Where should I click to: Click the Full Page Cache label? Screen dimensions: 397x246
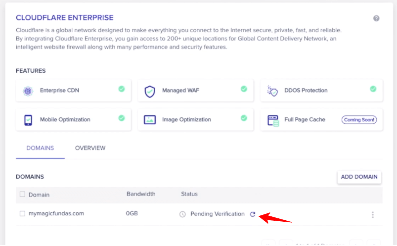point(305,120)
